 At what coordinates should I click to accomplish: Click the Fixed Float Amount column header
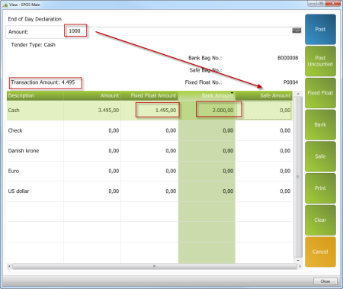point(149,95)
